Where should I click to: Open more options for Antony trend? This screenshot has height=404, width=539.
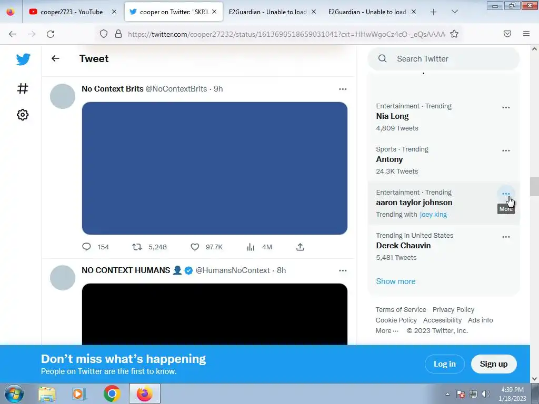(506, 150)
